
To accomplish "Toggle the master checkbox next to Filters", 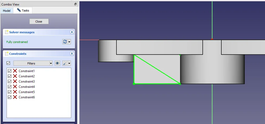I will [x=8, y=63].
